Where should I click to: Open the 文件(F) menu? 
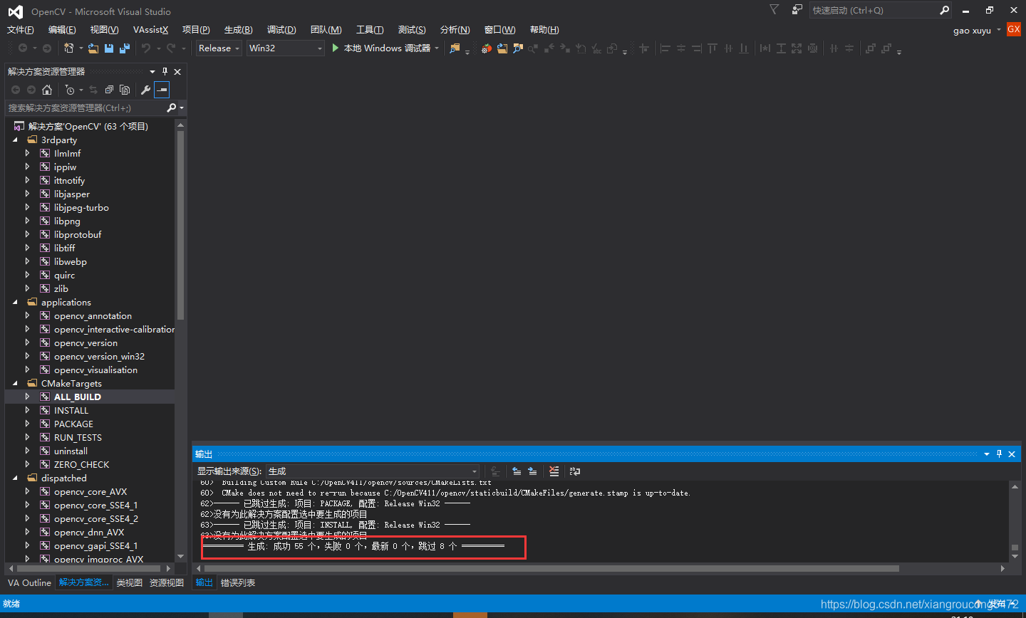[21, 30]
